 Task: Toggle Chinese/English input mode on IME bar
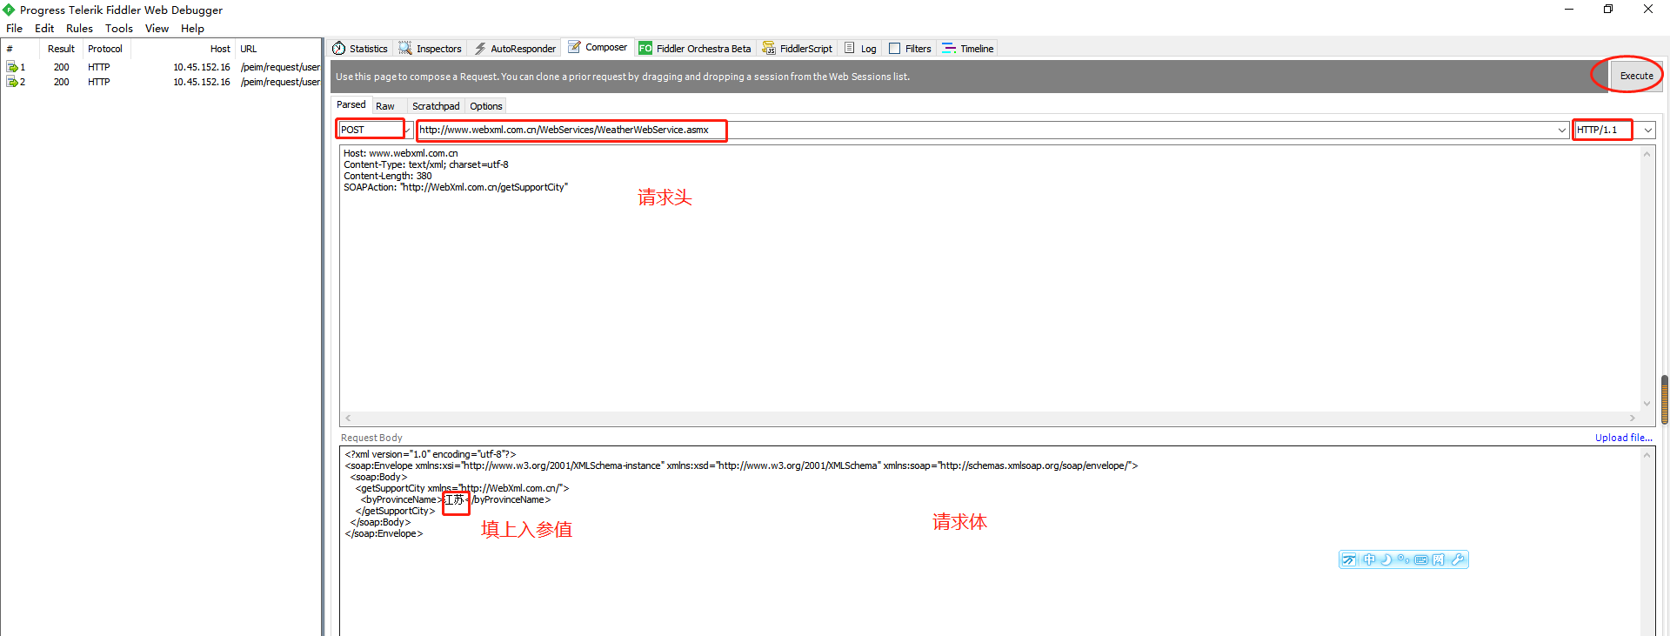tap(1369, 559)
